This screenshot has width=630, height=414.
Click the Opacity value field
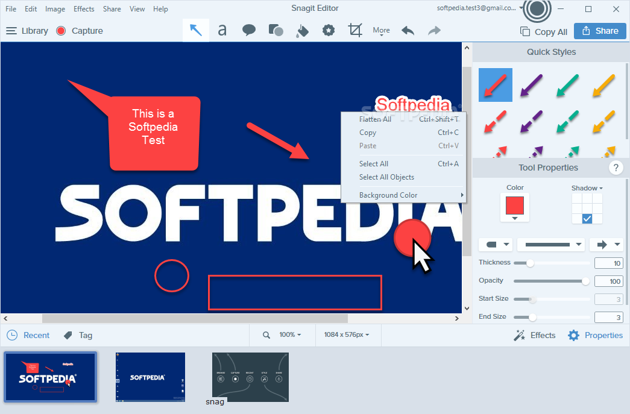point(609,281)
